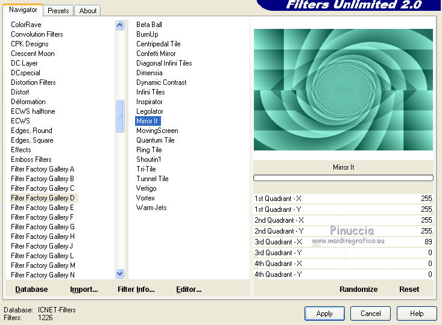442x325 pixels.
Task: Choose the Legolator filter
Action: (150, 111)
